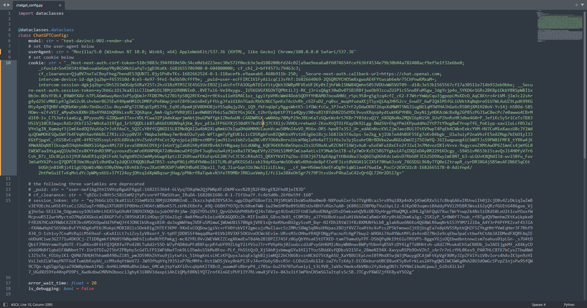Click the value 20 on line 17
Viewport: 587px width, 308px height.
pyautogui.click(x=94, y=283)
